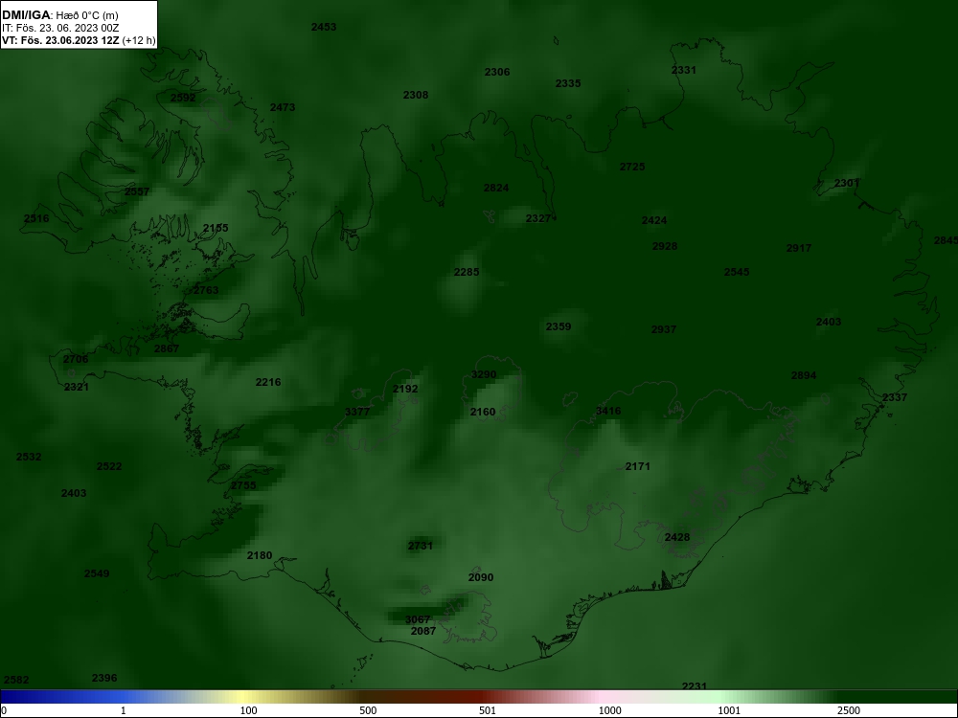
Task: Click the 2522 value
Action: 109,466
